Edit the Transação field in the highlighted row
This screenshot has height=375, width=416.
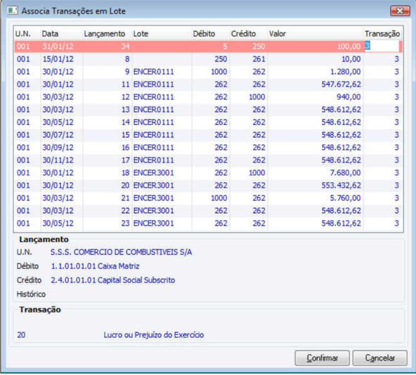(x=382, y=46)
